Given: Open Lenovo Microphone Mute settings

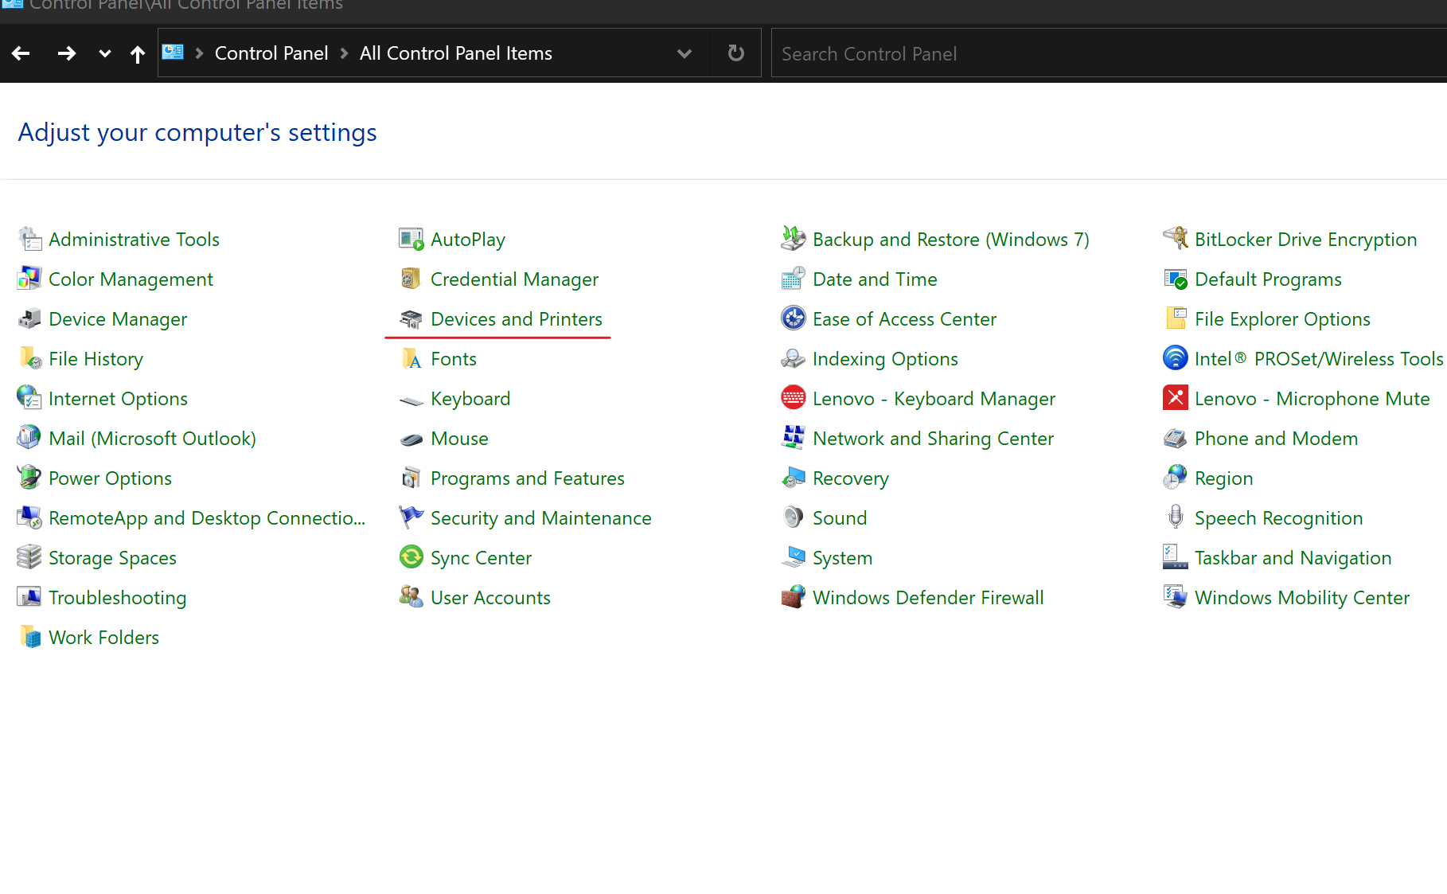Looking at the screenshot, I should [x=1312, y=398].
